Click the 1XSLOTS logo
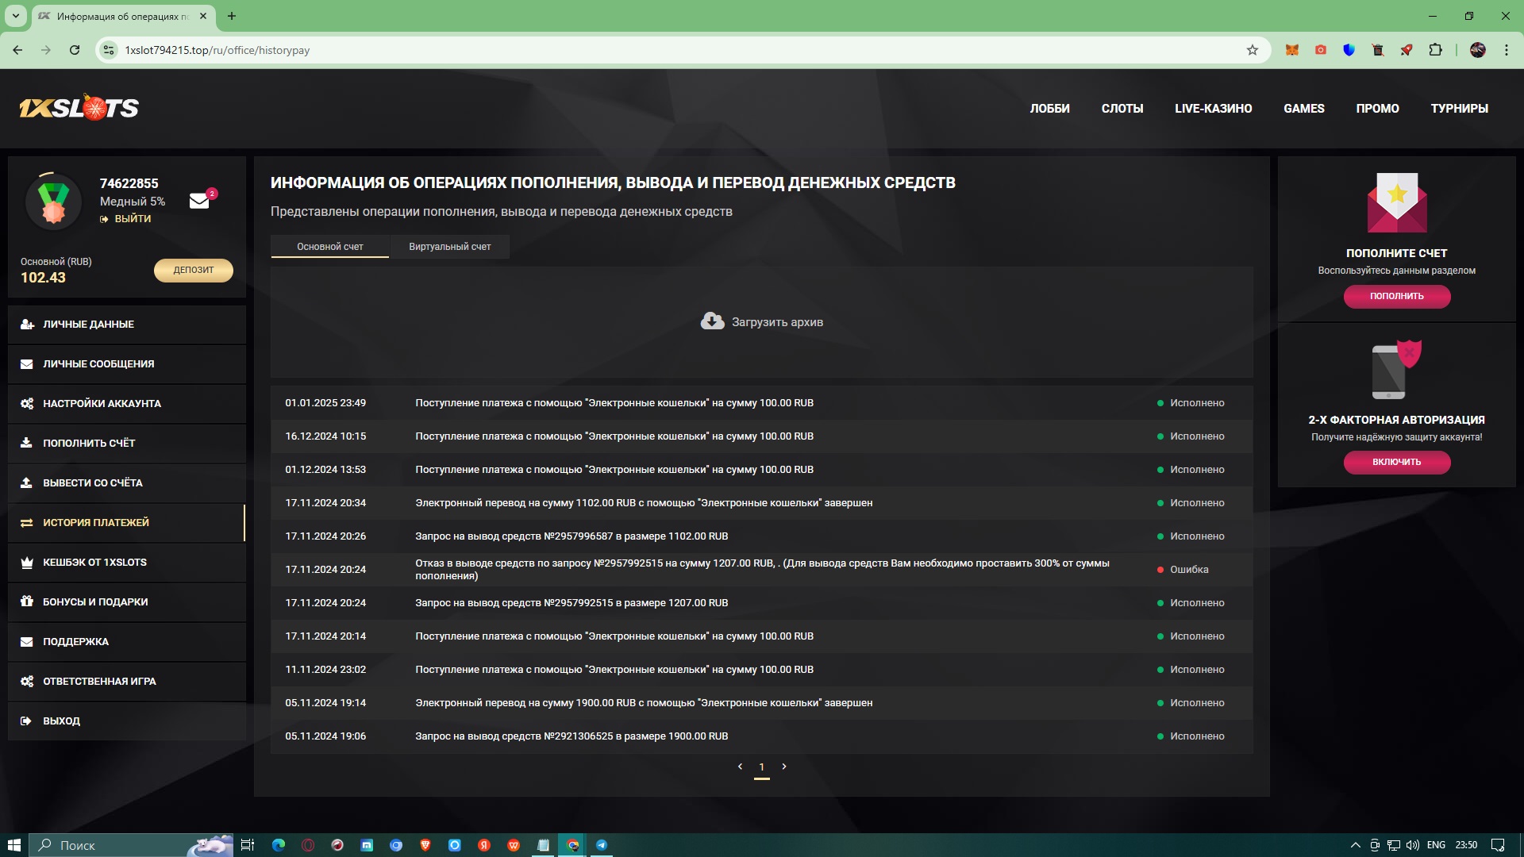Image resolution: width=1524 pixels, height=857 pixels. [79, 108]
